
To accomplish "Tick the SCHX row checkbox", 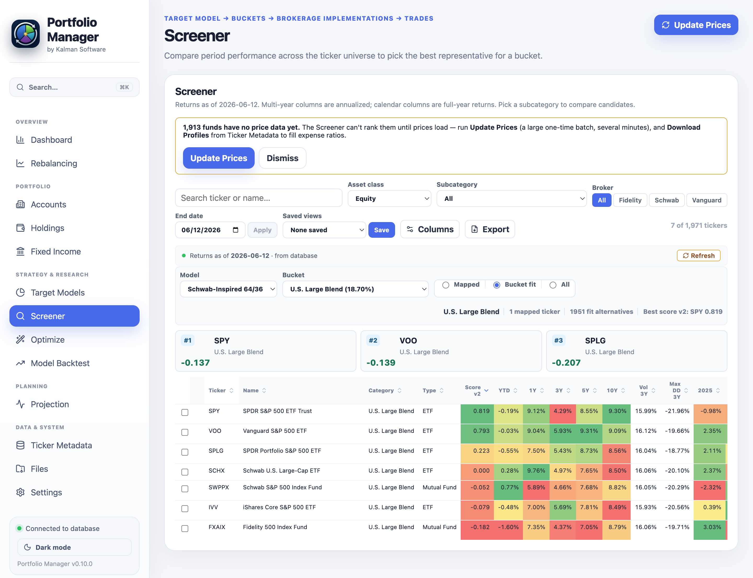I will [x=185, y=472].
